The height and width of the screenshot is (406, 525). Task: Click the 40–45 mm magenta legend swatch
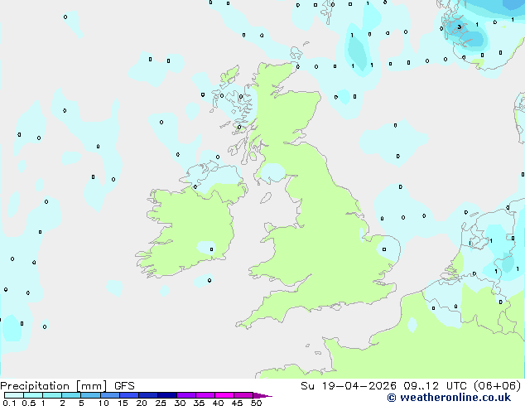point(224,395)
